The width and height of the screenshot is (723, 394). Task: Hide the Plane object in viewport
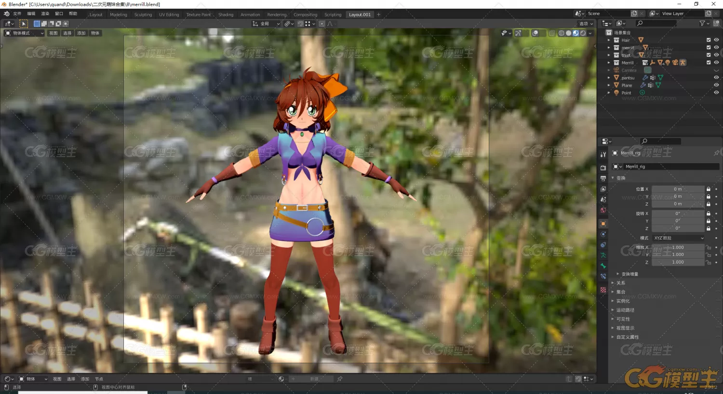click(x=716, y=85)
